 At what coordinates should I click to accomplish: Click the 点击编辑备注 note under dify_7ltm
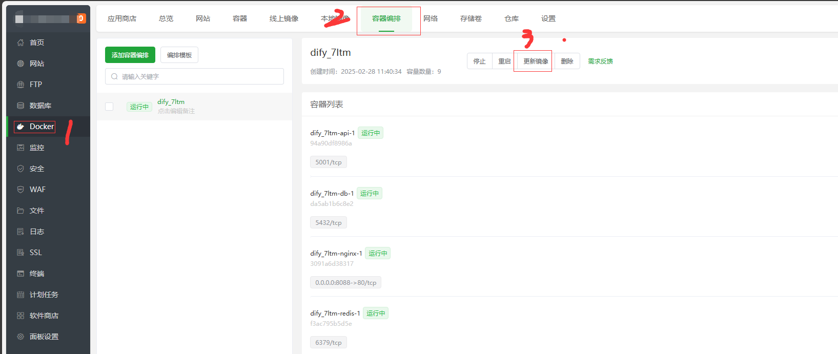tap(176, 111)
